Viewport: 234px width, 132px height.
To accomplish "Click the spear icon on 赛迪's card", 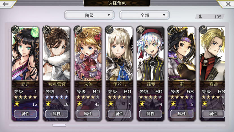I will click(203, 29).
